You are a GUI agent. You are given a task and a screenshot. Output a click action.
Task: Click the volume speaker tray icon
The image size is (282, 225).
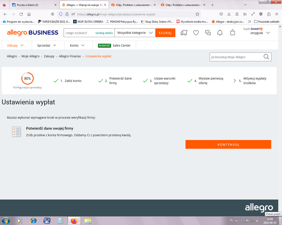(258, 221)
